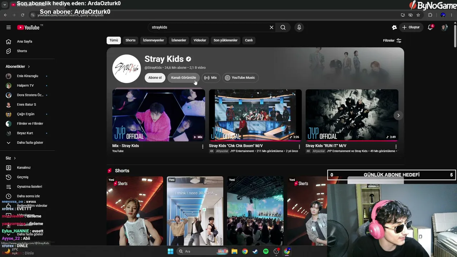Image resolution: width=457 pixels, height=257 pixels.
Task: Open the YouTube notifications bell
Action: (431, 27)
